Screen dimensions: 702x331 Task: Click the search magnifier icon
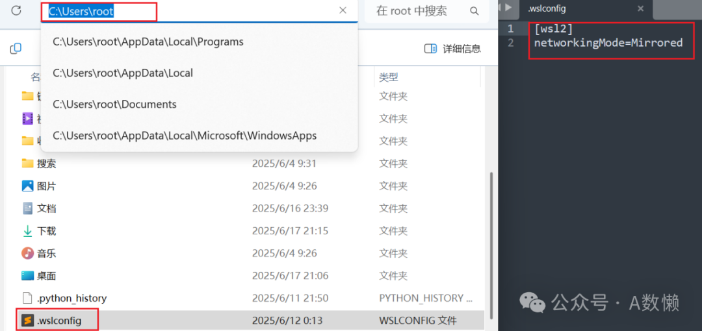click(474, 11)
